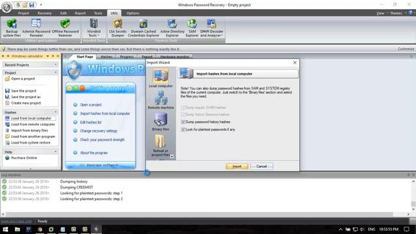Screen dimensions: 416x234
Task: Toggle Dump Active Directory hashes checkbox
Action: click(183, 114)
